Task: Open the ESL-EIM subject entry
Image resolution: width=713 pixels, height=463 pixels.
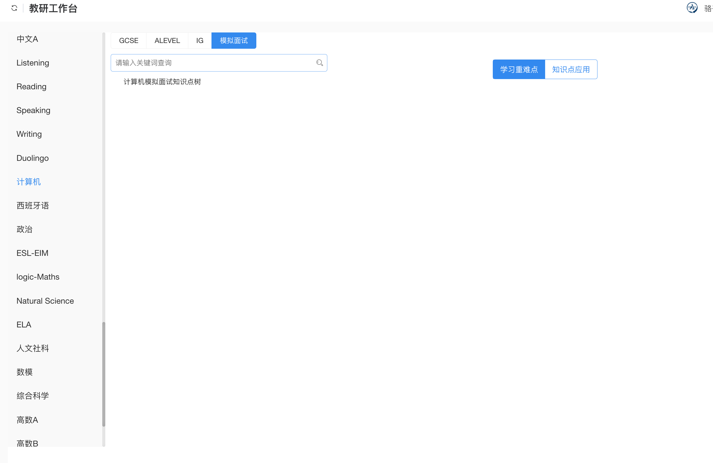Action: point(32,253)
